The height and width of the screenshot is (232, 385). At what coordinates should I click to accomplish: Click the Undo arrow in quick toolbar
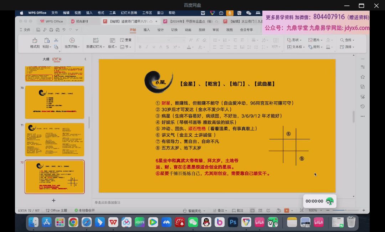click(64, 30)
